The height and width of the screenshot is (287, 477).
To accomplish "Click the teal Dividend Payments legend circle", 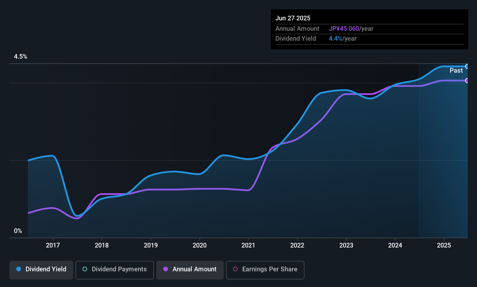I will pyautogui.click(x=85, y=269).
